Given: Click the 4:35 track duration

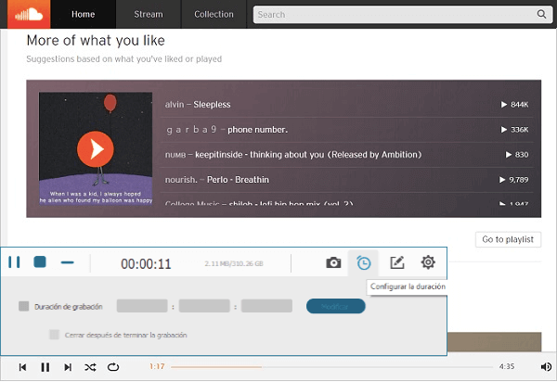Looking at the screenshot, I should pyautogui.click(x=507, y=366).
